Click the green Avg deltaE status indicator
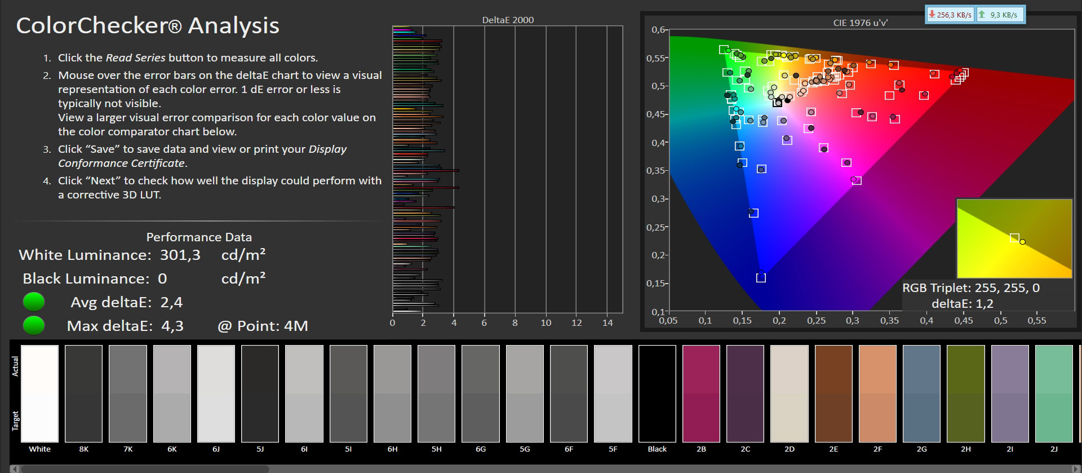 (x=34, y=302)
